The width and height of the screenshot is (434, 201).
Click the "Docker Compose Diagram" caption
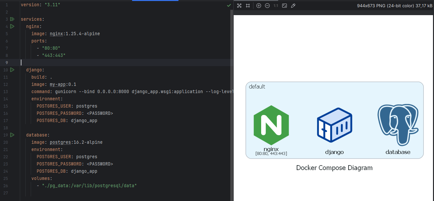[x=334, y=168]
